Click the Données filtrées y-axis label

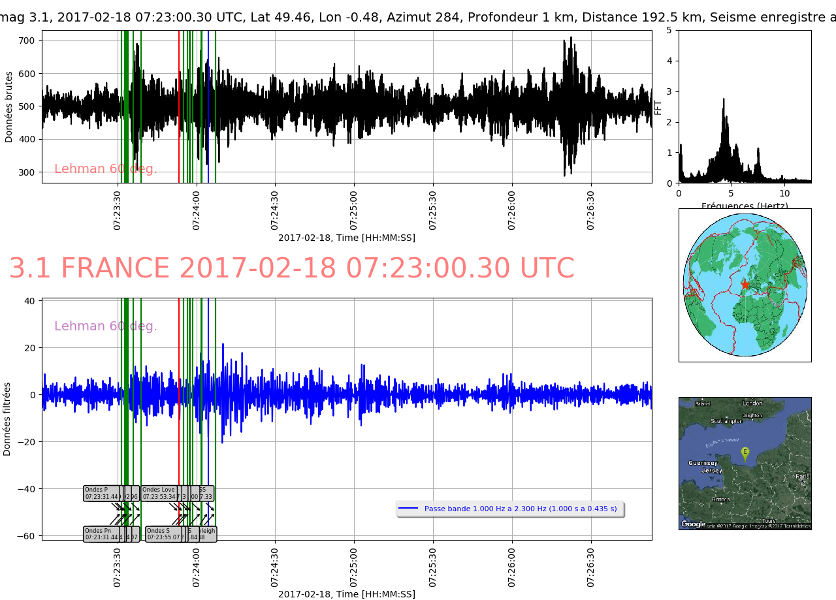7,418
